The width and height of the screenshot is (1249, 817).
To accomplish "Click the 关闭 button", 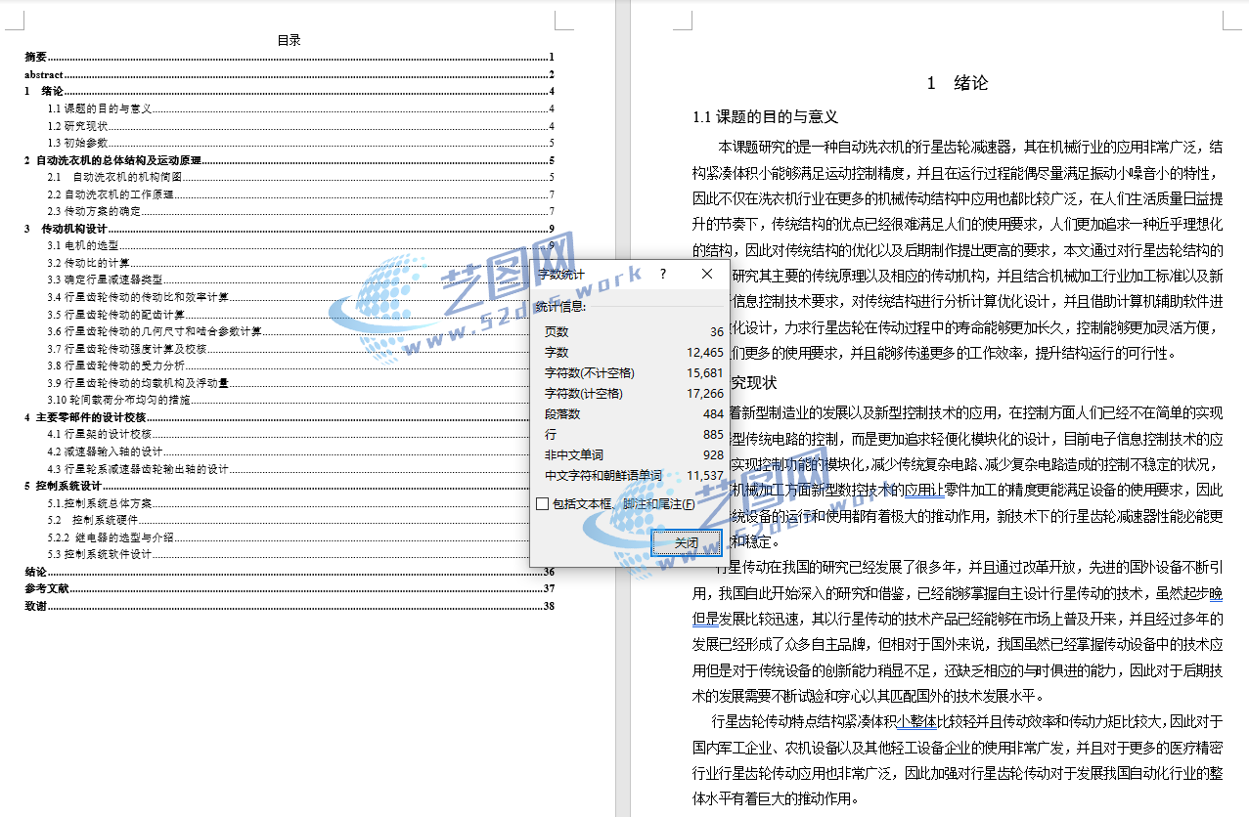I will coord(687,542).
